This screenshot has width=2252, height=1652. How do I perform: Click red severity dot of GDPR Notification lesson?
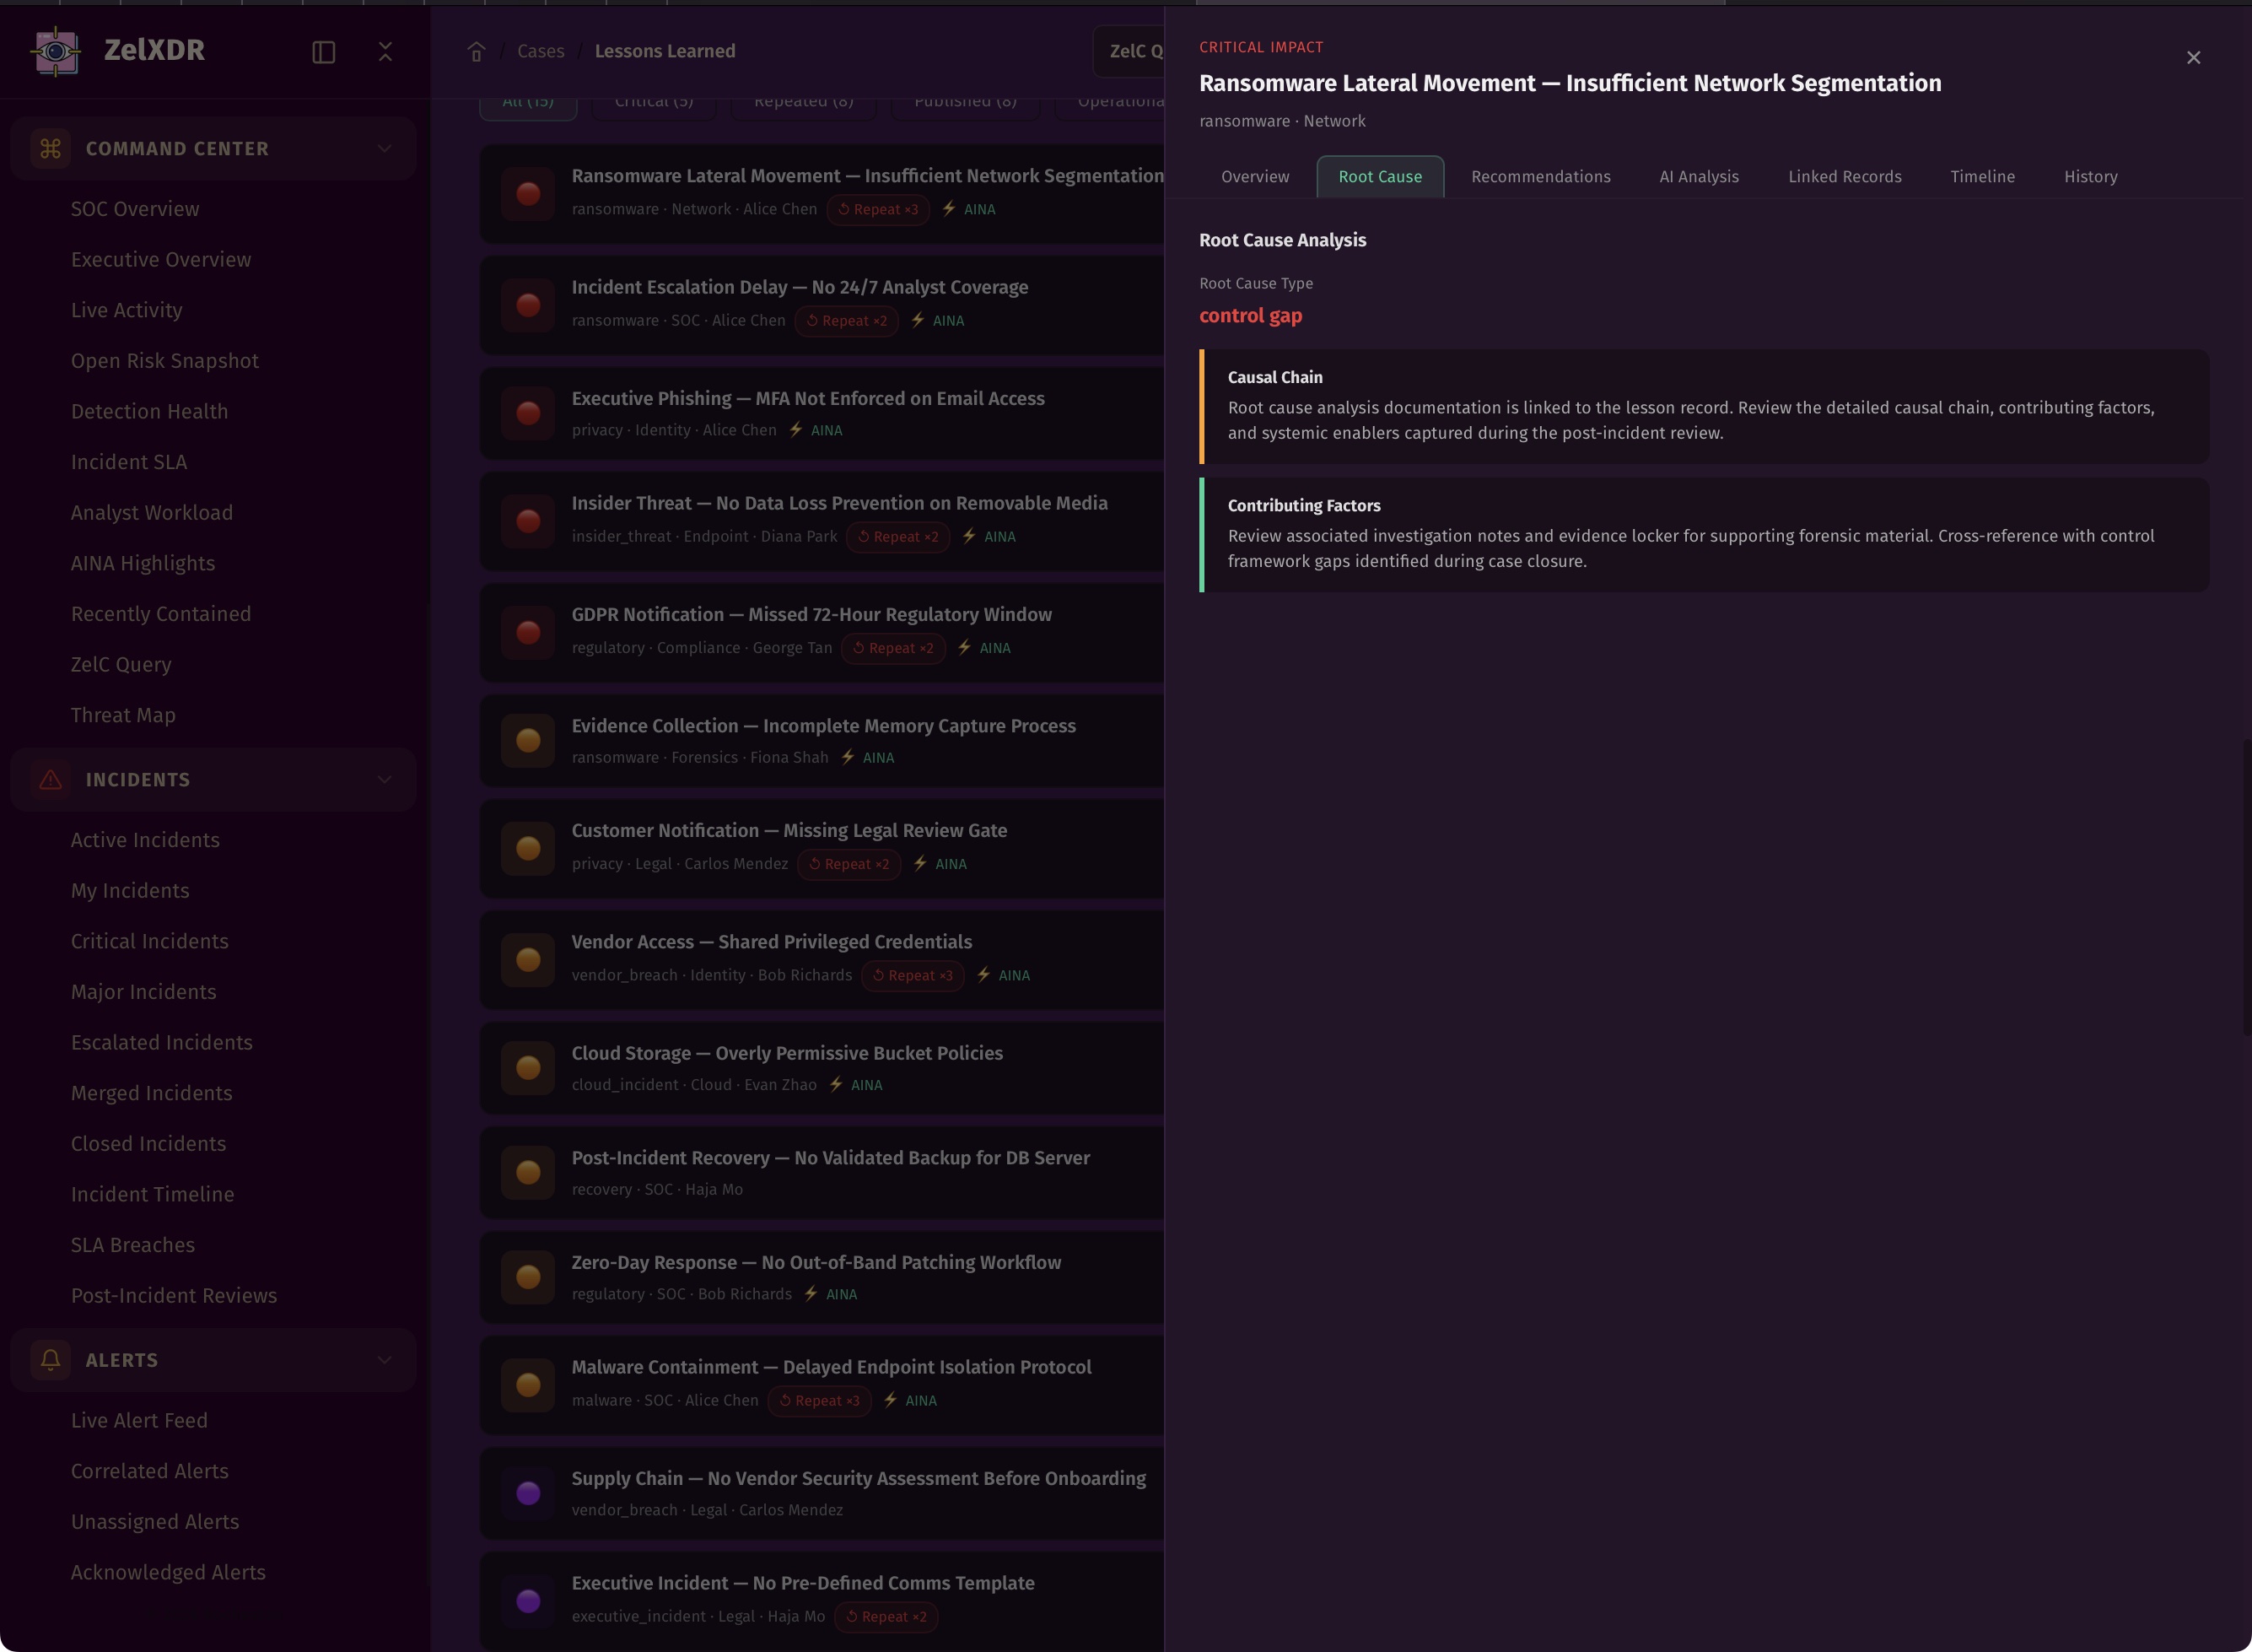(x=528, y=632)
